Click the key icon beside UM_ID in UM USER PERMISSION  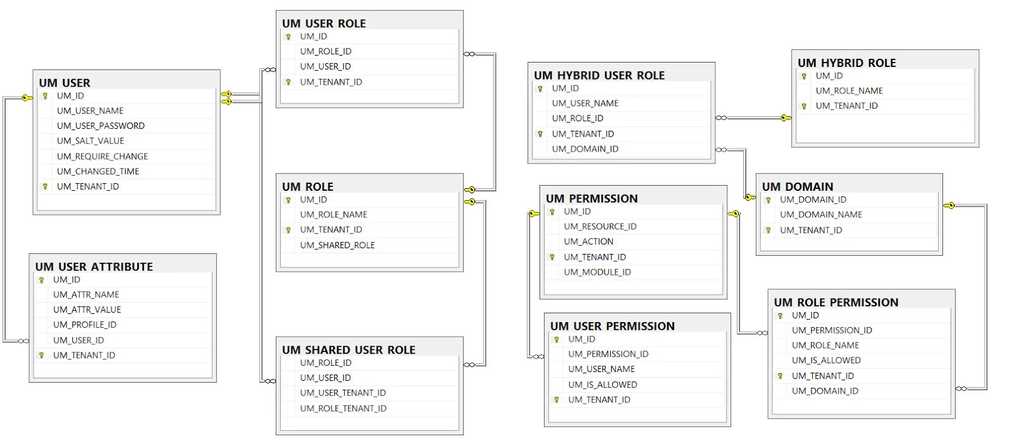pos(557,340)
